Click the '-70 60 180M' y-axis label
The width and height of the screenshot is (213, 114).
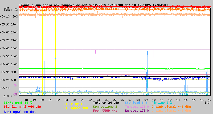(9, 48)
